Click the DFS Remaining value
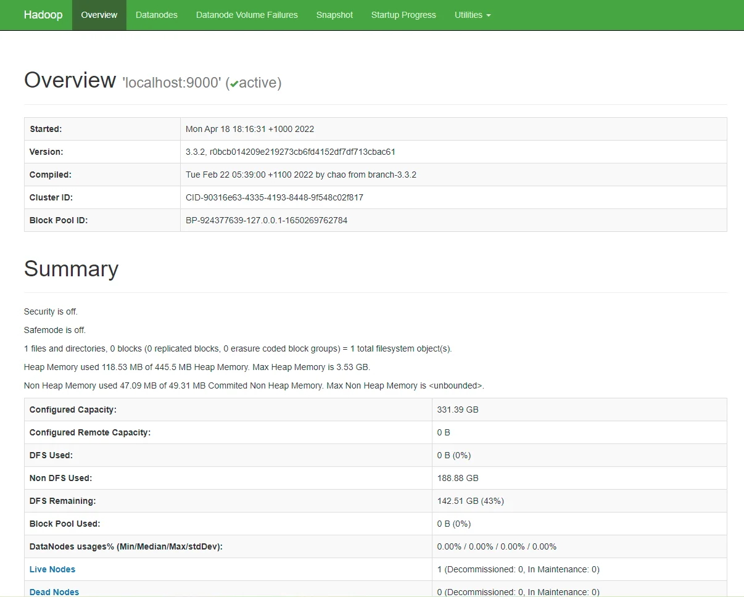This screenshot has width=744, height=597. click(x=470, y=501)
